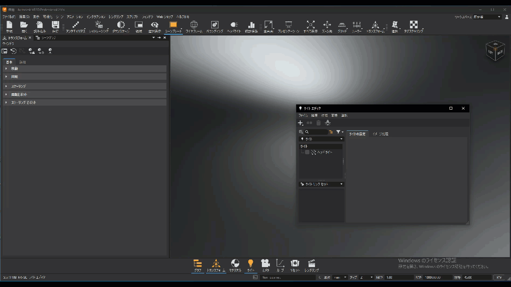
Task: Select the ヘッドライト item in light tree
Action: (x=325, y=152)
